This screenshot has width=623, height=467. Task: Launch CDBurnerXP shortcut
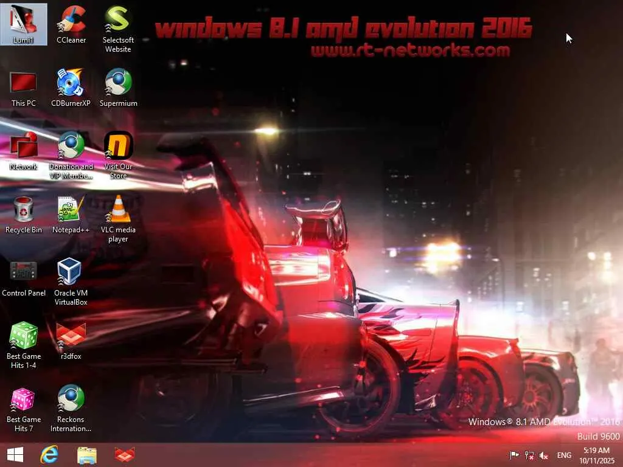click(x=71, y=88)
